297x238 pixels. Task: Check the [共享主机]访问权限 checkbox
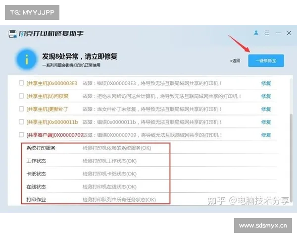(21, 96)
